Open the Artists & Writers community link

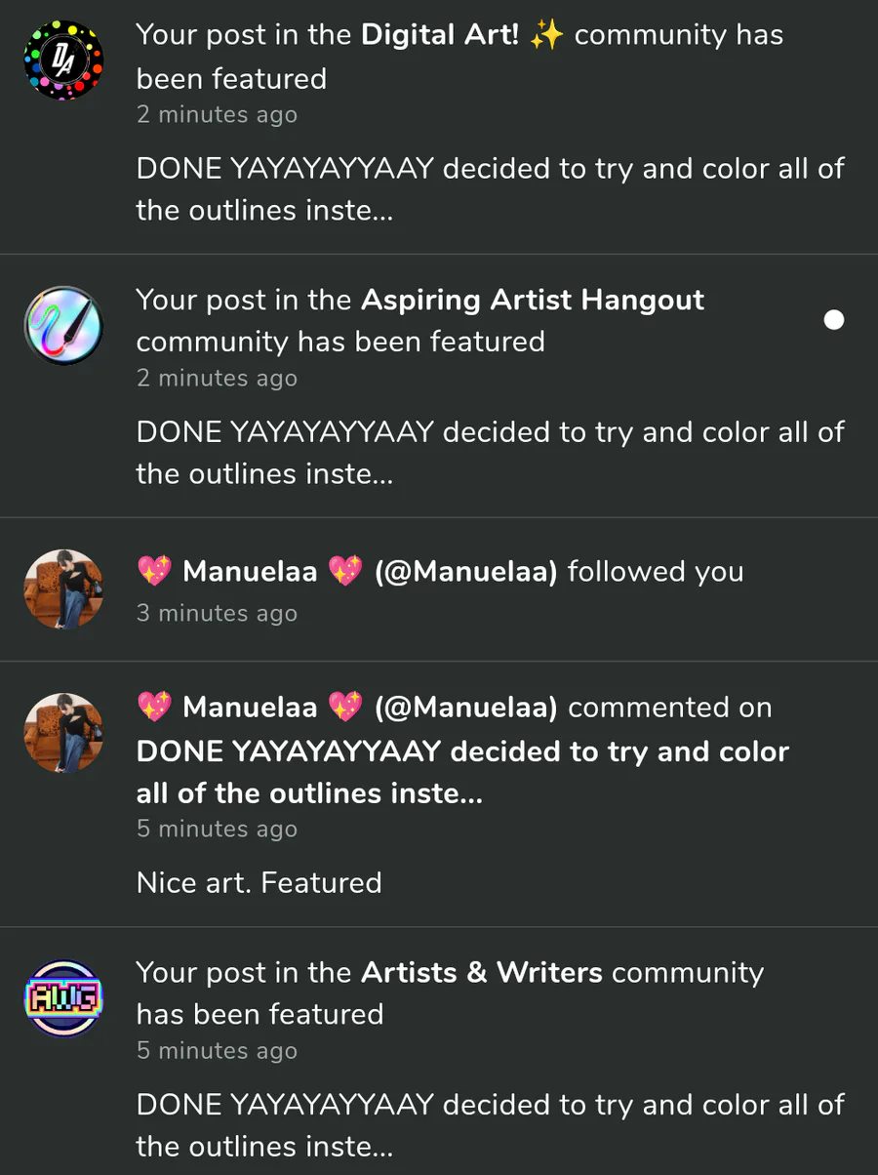[482, 973]
